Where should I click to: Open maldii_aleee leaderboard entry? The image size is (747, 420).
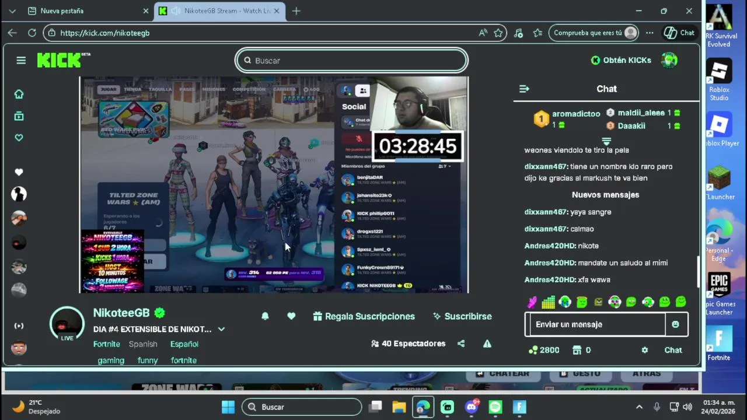(x=641, y=113)
